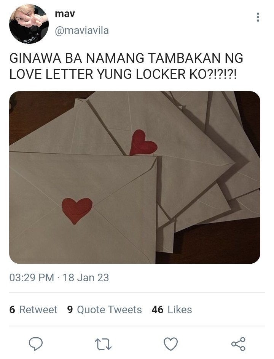Tap the display name mav
Viewport: 274px width, 359px height.
tap(65, 14)
